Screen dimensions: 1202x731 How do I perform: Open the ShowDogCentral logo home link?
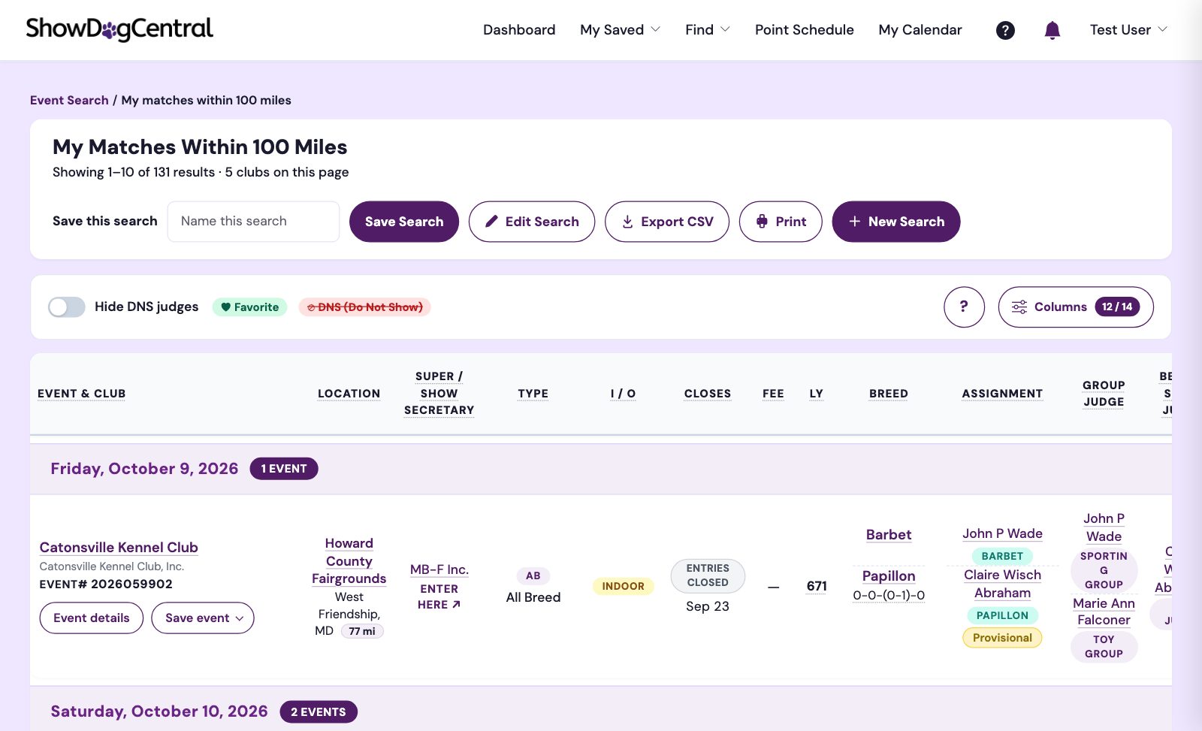(x=119, y=29)
